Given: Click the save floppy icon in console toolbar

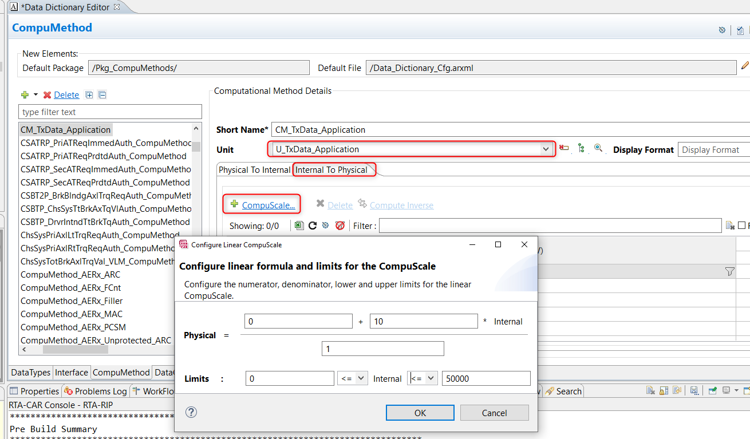Looking at the screenshot, I should coord(693,391).
